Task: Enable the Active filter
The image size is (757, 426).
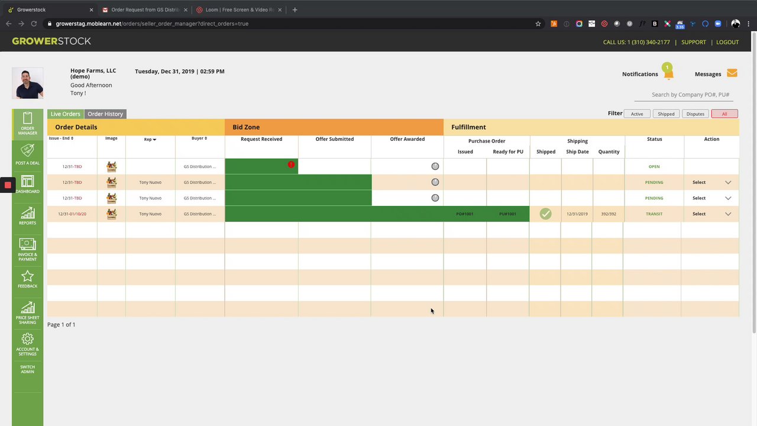Action: tap(637, 114)
